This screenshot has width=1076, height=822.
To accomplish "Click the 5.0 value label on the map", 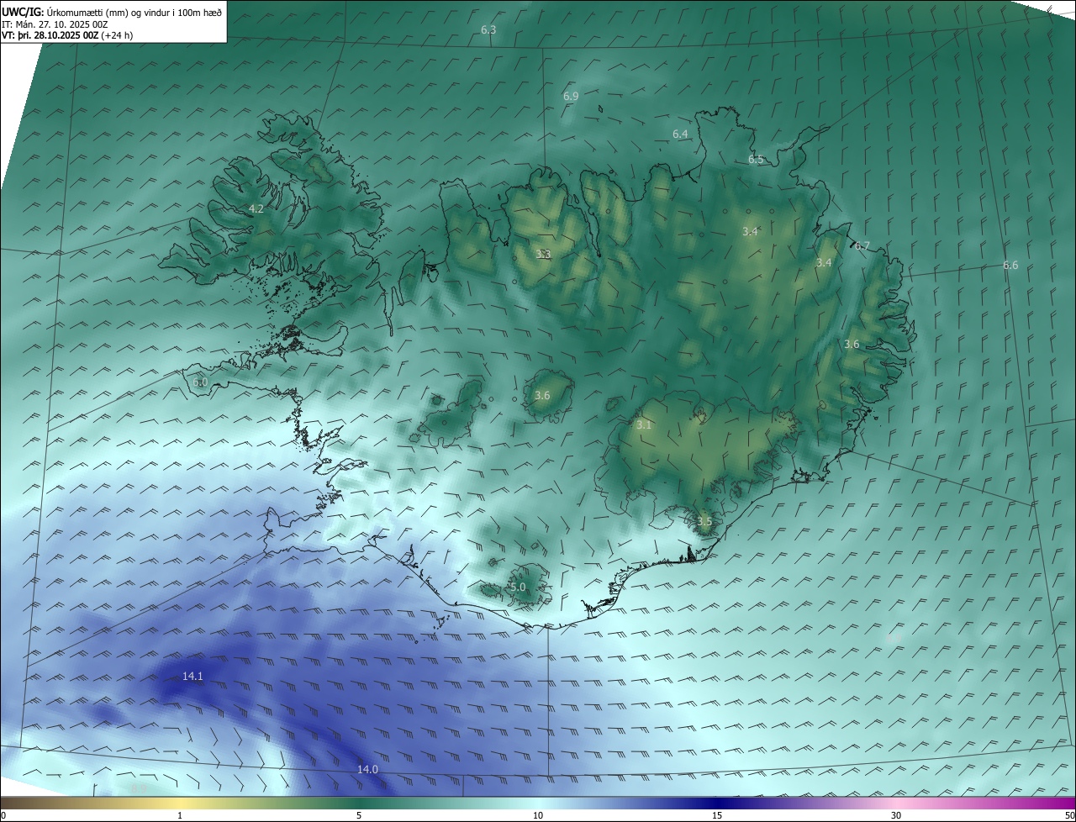I will coord(518,587).
